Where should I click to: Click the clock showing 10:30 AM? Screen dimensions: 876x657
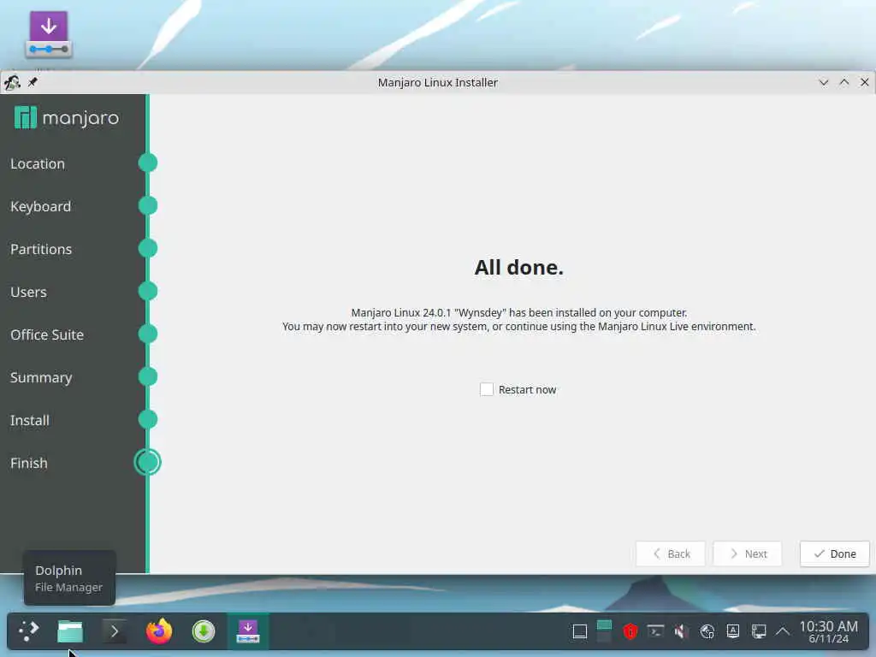[828, 632]
